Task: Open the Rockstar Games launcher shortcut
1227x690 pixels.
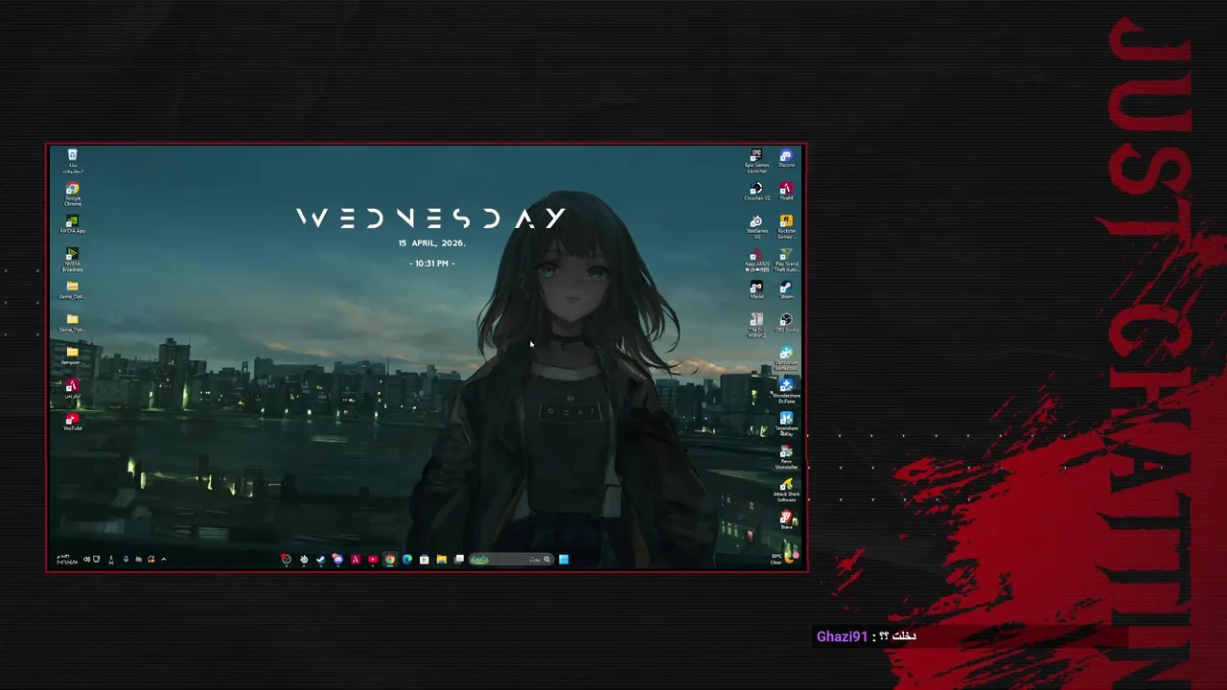Action: pos(786,227)
